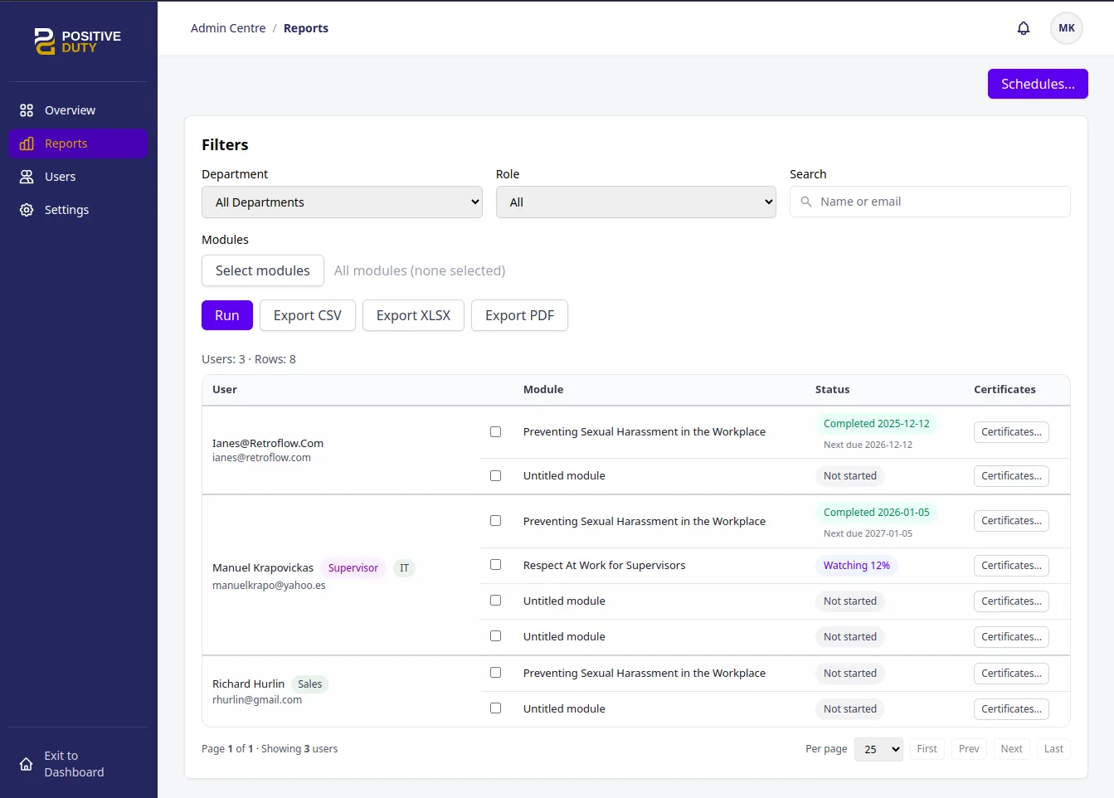Select checkbox for Ianes's Untitled module row

pyautogui.click(x=495, y=476)
